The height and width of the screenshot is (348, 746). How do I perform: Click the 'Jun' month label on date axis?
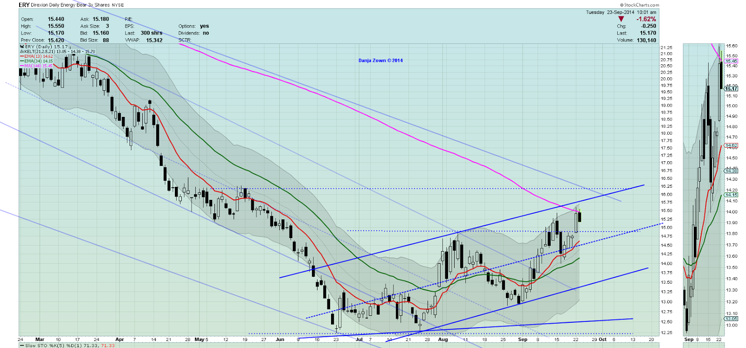coord(280,340)
